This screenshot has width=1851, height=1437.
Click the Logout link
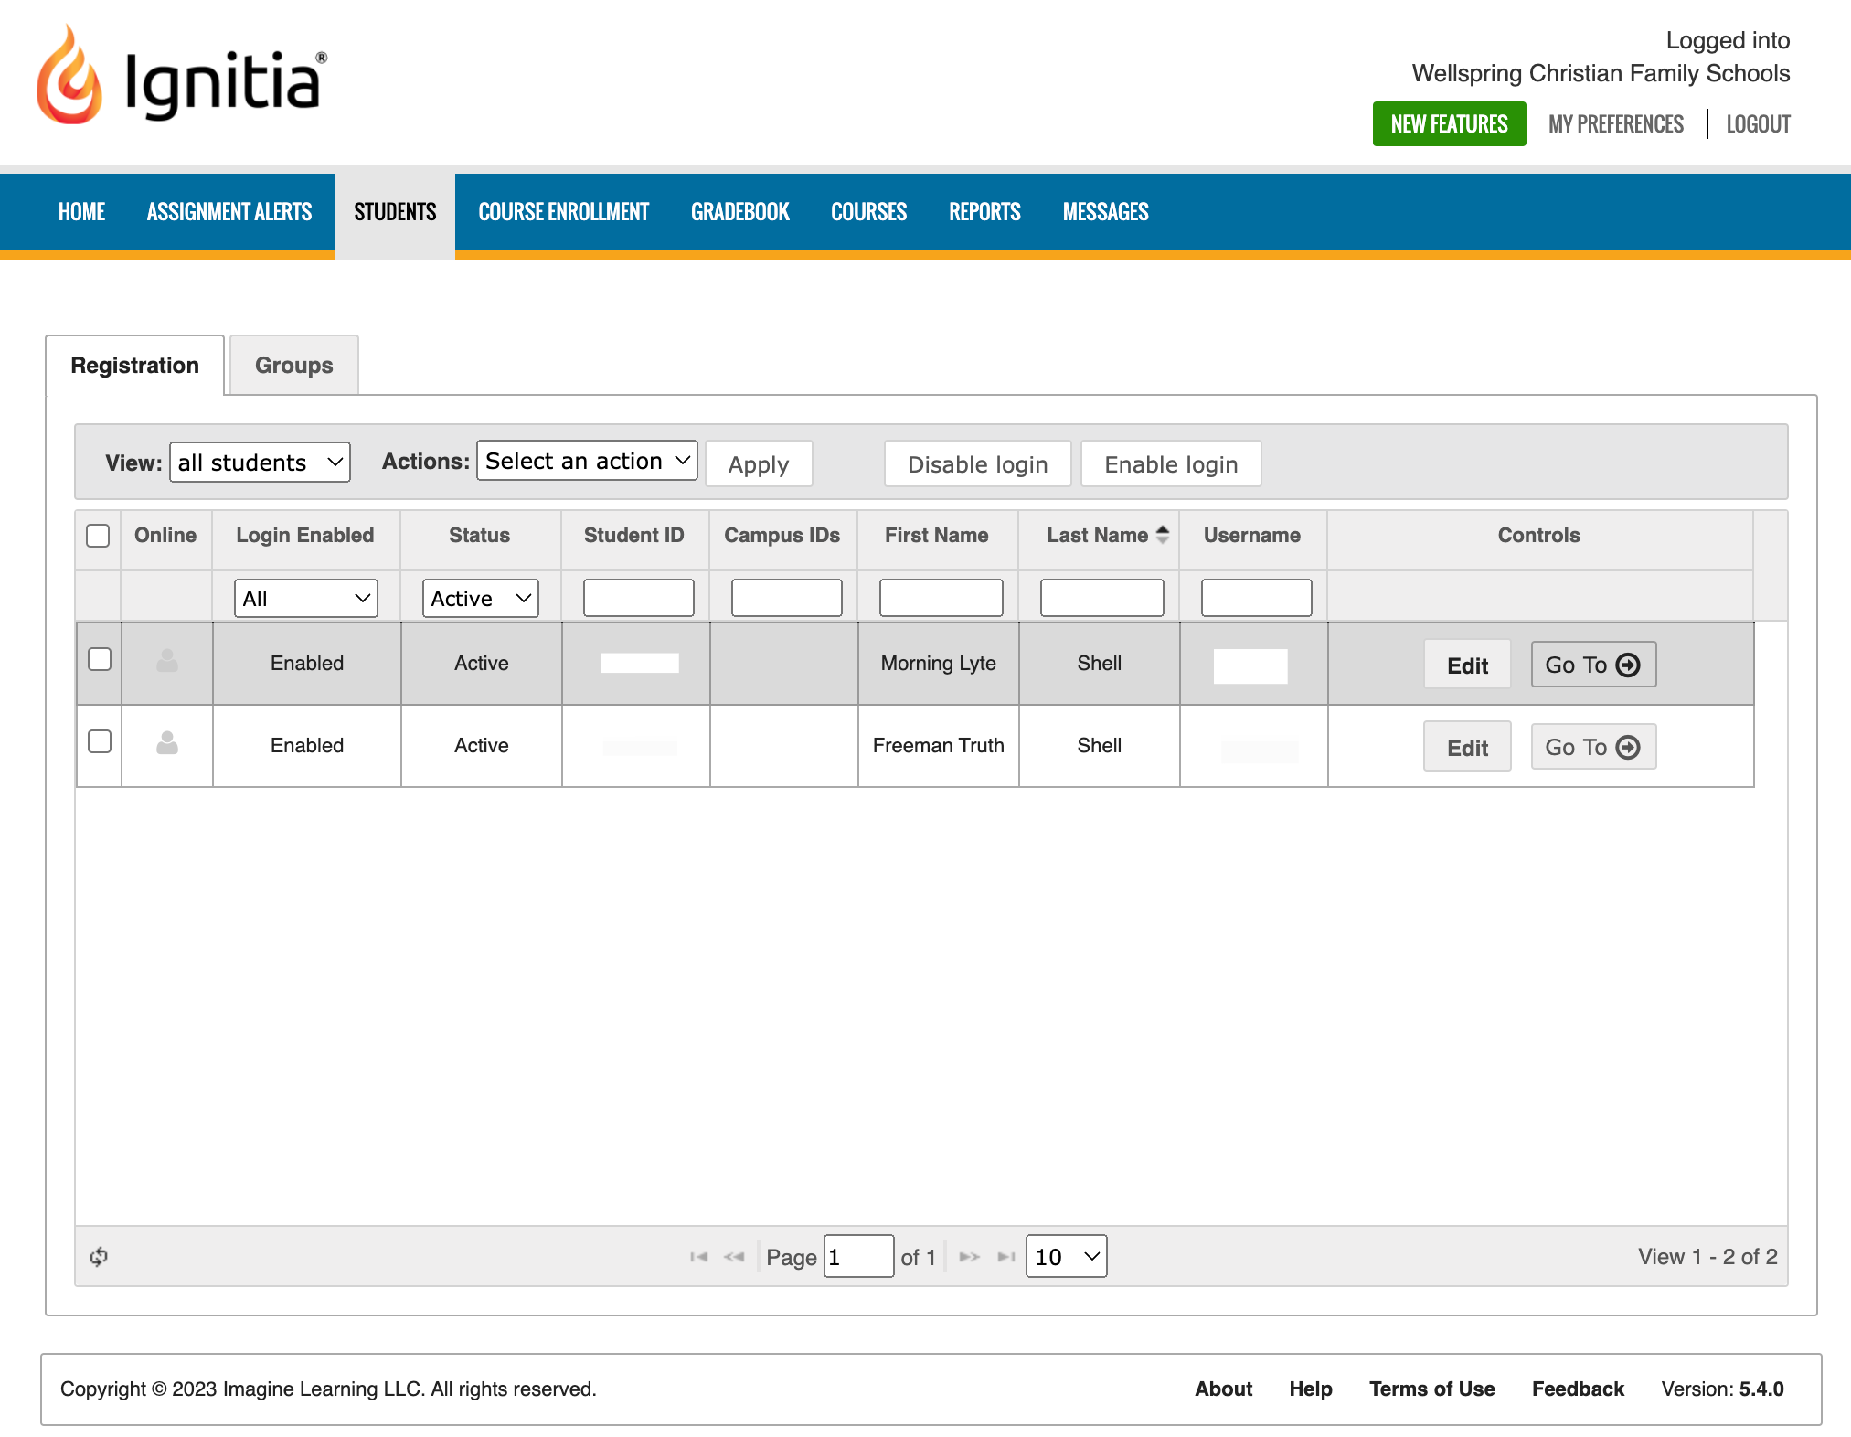(x=1759, y=124)
